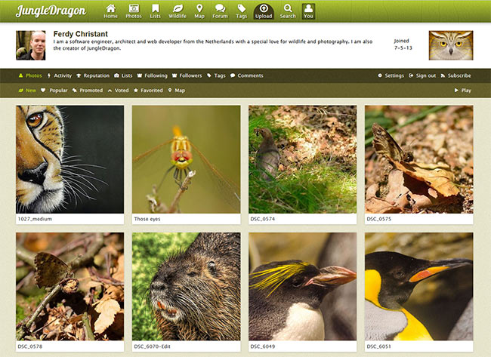Click the JungleDragon logo
Image resolution: width=491 pixels, height=357 pixels.
coord(51,11)
